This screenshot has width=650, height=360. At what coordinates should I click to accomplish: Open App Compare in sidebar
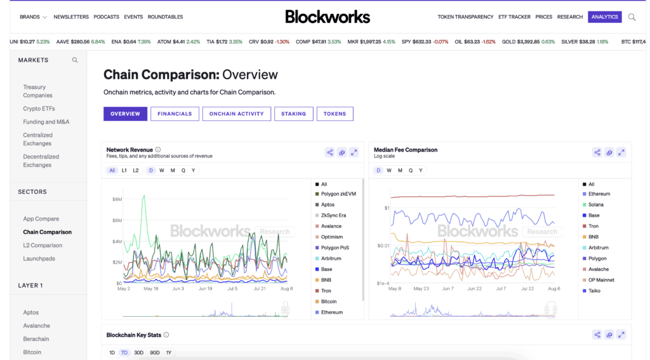point(41,219)
